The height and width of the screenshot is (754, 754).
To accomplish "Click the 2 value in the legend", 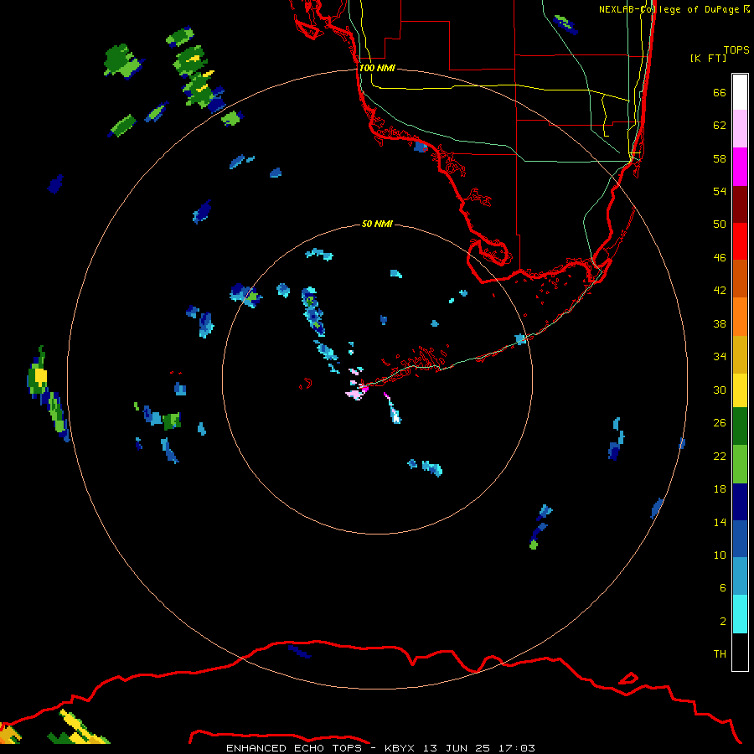I will point(723,622).
